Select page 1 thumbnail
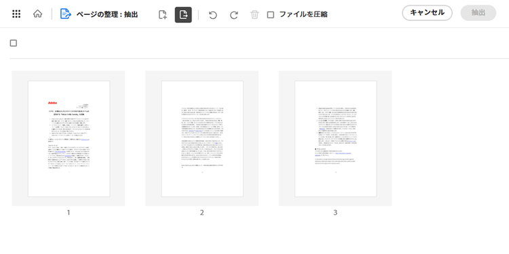This screenshot has height=254, width=509. tap(69, 138)
